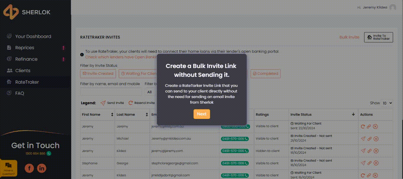Screen dimensions: 403x179
Task: Resend invite for jmkildjsdbnf@gmail.com row
Action: coord(363,175)
